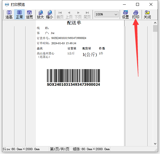
Task: Click the vertical scrollbar down arrow
Action: pos(155,144)
